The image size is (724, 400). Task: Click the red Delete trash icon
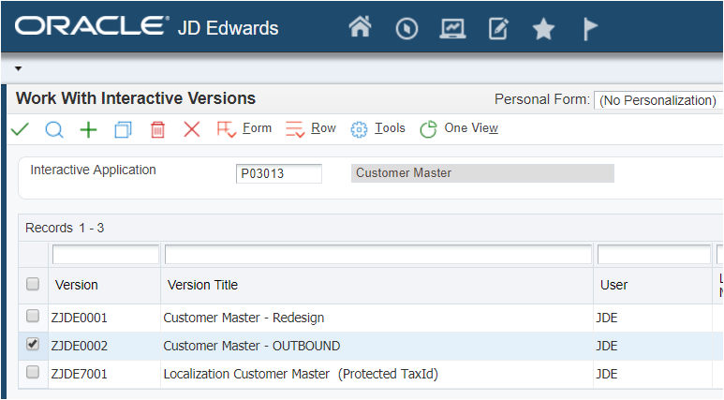(x=157, y=130)
